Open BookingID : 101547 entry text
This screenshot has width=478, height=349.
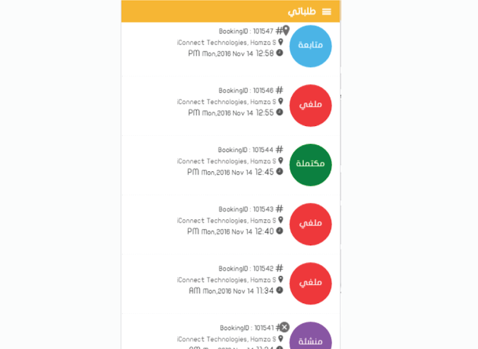pyautogui.click(x=246, y=32)
